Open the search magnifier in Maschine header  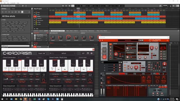(x=23, y=6)
